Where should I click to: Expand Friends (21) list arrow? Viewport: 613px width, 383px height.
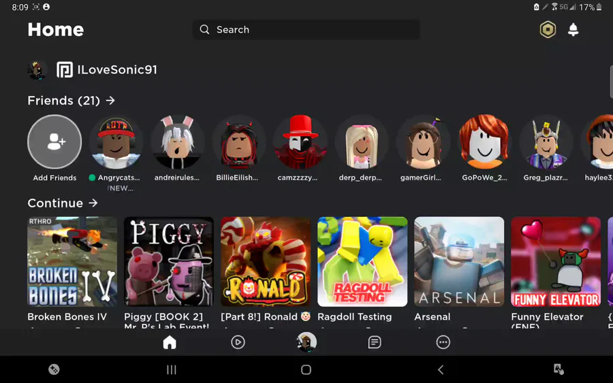(110, 101)
